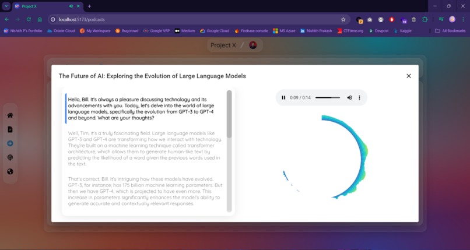Click the blue plus icon in sidebar

[10, 143]
